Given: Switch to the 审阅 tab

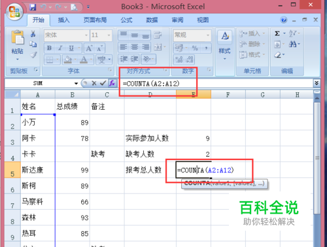Looking at the screenshot, I should click(177, 20).
